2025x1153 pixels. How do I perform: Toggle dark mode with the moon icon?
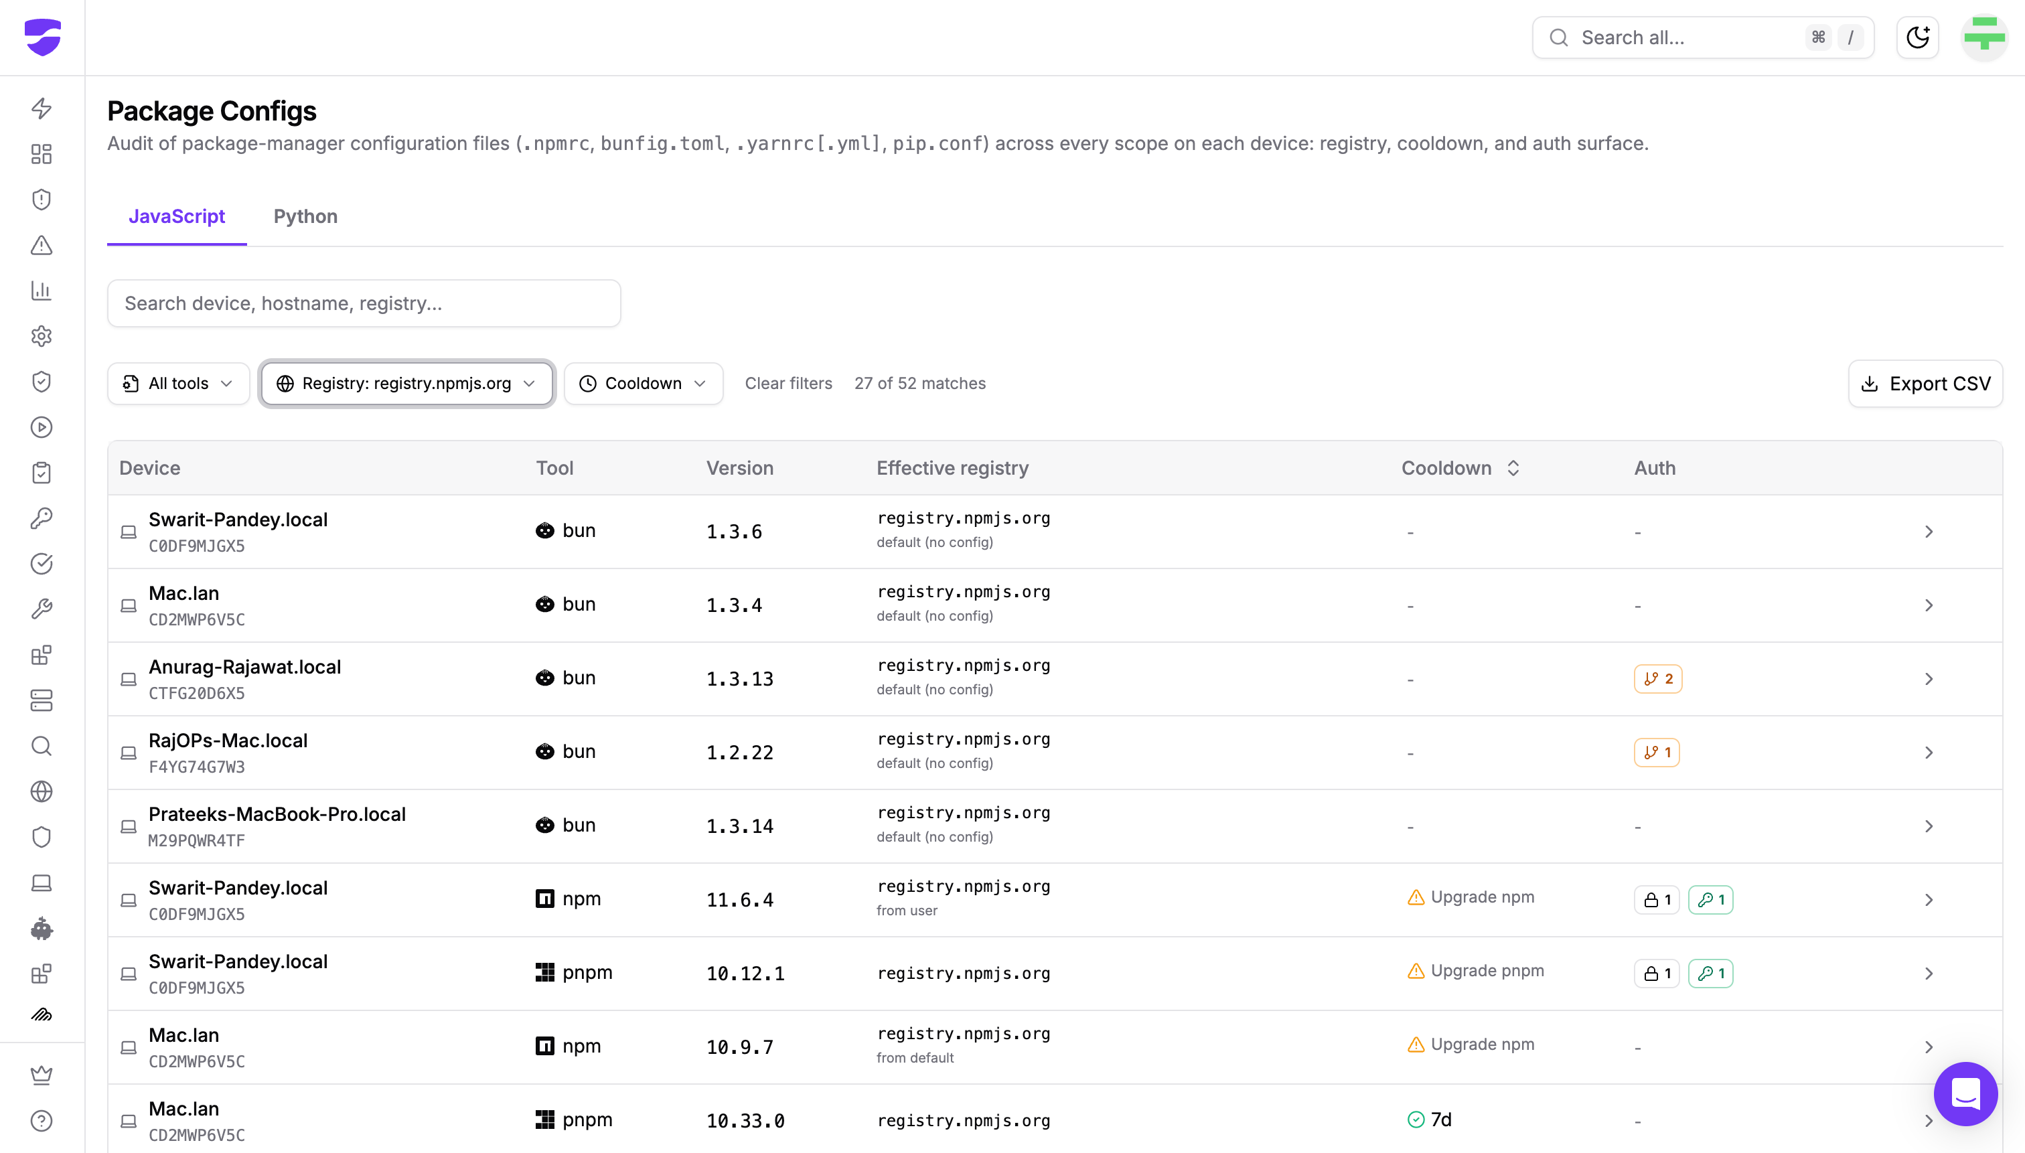pyautogui.click(x=1917, y=37)
